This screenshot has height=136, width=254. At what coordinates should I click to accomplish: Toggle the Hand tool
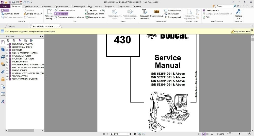(x=5, y=10)
